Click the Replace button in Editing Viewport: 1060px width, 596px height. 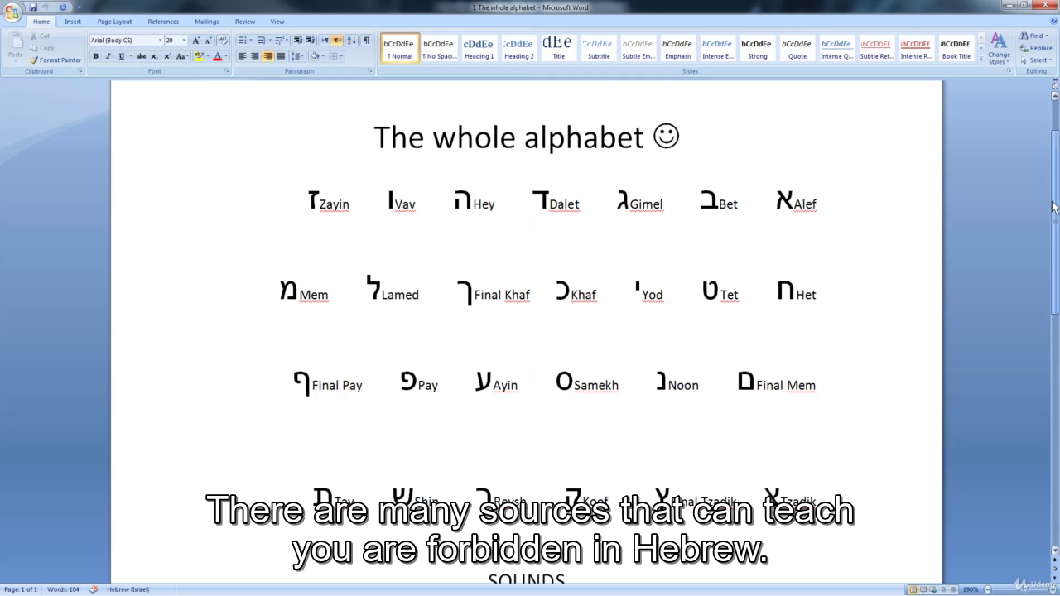tap(1036, 48)
